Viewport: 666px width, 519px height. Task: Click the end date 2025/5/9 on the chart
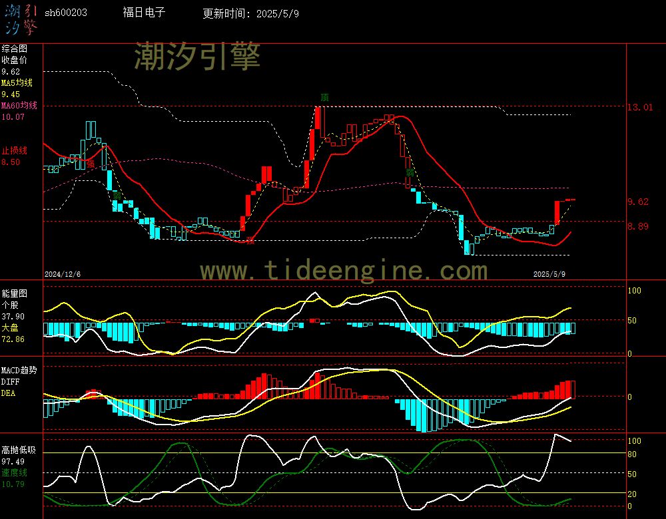tap(549, 274)
